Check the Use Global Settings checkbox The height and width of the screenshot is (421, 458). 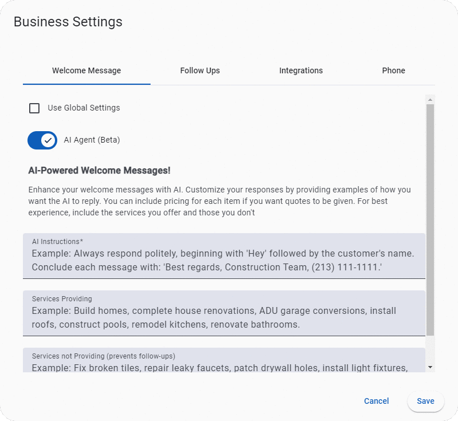[x=34, y=108]
